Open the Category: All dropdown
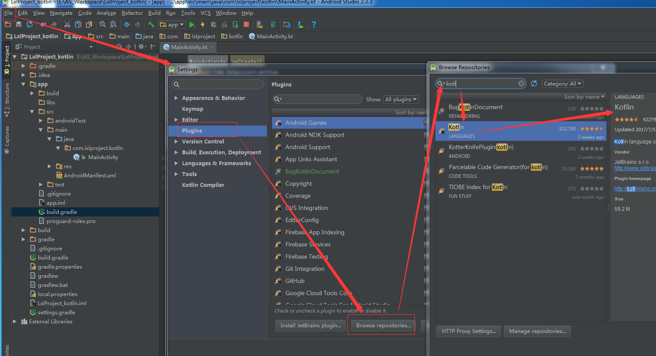Viewport: 656px width, 356px height. click(x=562, y=83)
